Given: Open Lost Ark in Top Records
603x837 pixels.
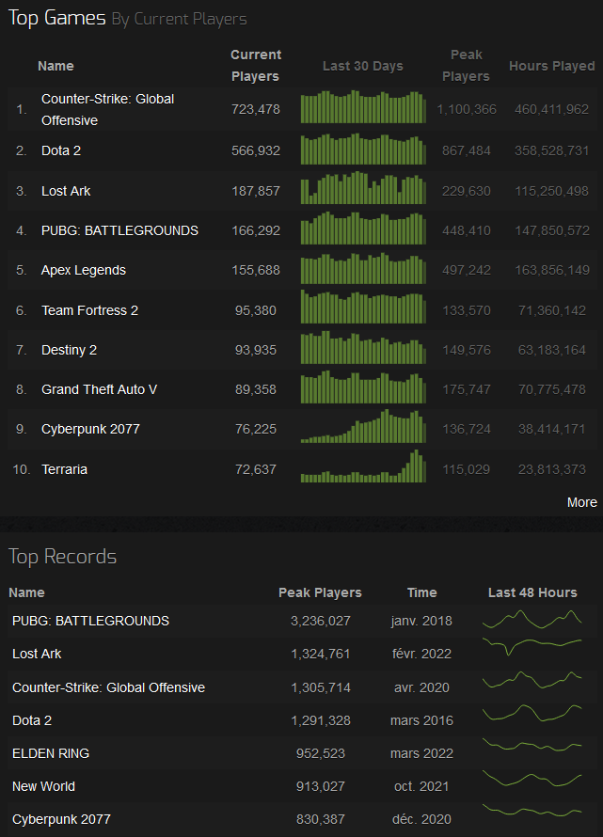Looking at the screenshot, I should (x=37, y=654).
